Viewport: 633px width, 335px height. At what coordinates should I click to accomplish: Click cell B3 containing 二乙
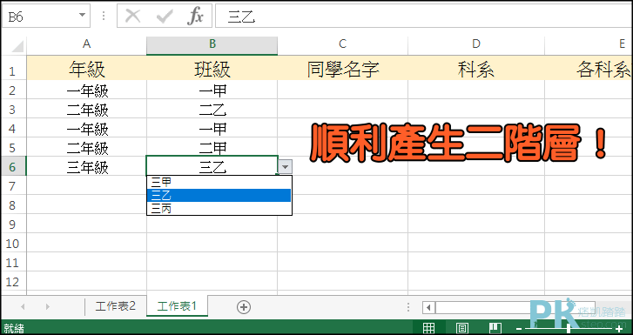pyautogui.click(x=212, y=110)
